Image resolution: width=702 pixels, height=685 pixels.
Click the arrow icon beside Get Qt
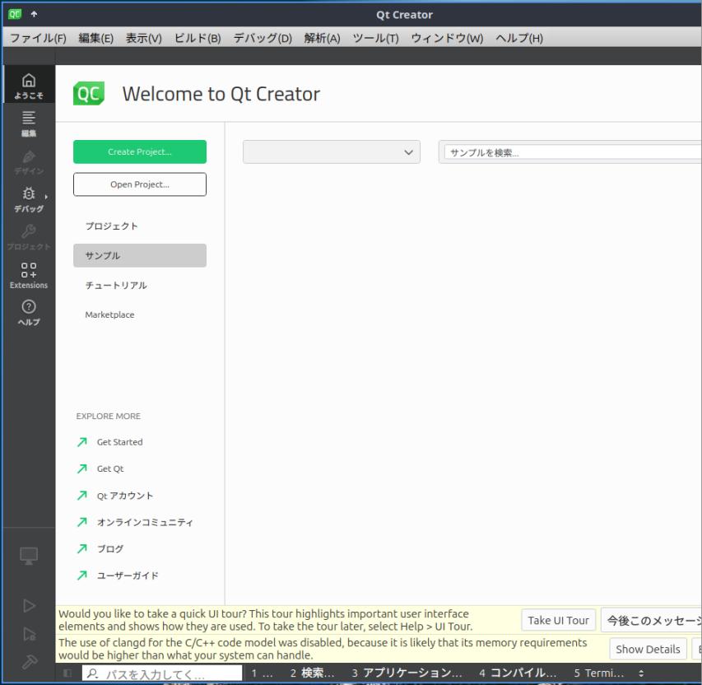click(82, 468)
